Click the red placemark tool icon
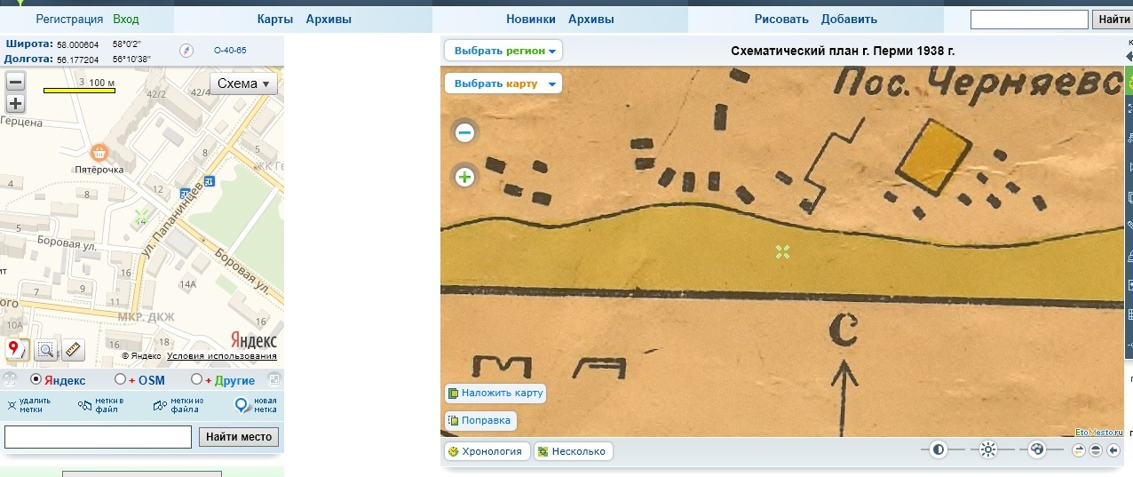Image resolution: width=1133 pixels, height=477 pixels. coord(16,348)
